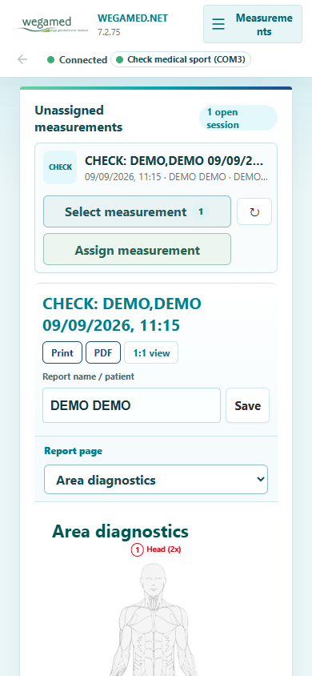Click the version number 7.2.75
The image size is (312, 676).
tap(109, 33)
